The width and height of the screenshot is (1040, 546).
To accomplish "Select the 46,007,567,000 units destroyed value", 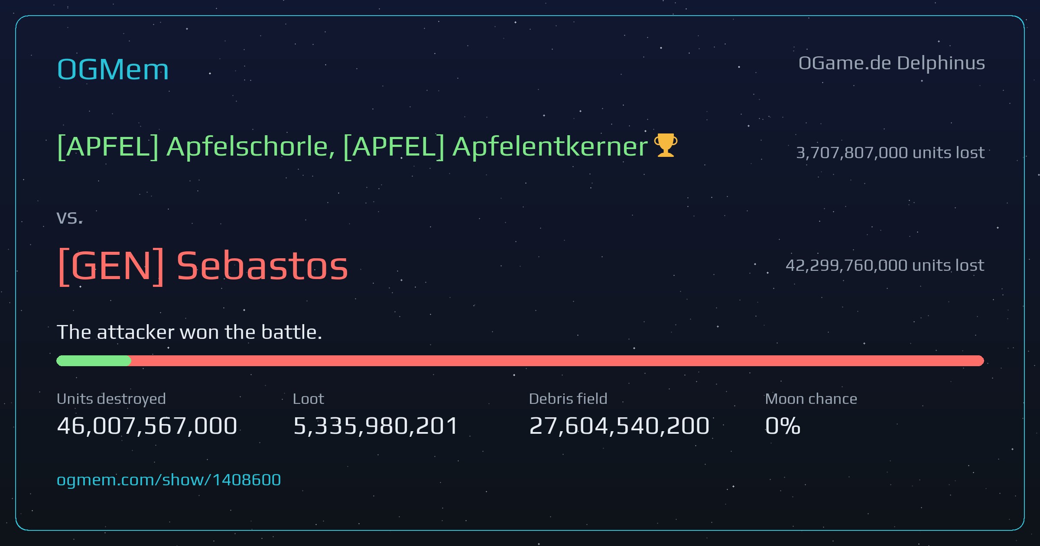I will (x=147, y=426).
